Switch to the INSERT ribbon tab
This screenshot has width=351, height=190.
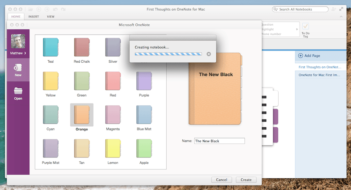(x=34, y=16)
